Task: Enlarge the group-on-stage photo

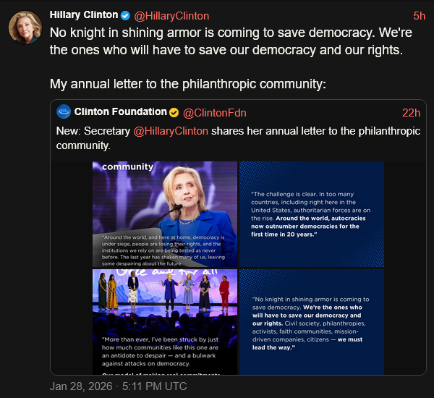Action: [165, 322]
